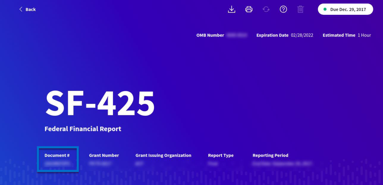This screenshot has height=185, width=383.
Task: Click the Back chevron arrow icon
Action: point(21,9)
